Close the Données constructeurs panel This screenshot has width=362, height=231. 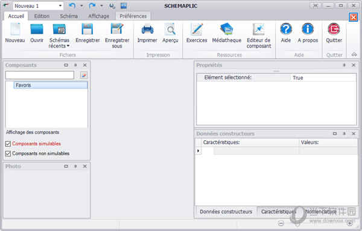pos(354,134)
